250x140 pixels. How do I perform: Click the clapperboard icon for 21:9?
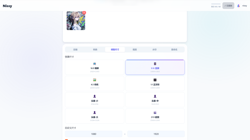click(155, 113)
